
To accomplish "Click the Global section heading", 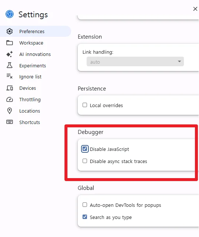I will click(86, 188).
